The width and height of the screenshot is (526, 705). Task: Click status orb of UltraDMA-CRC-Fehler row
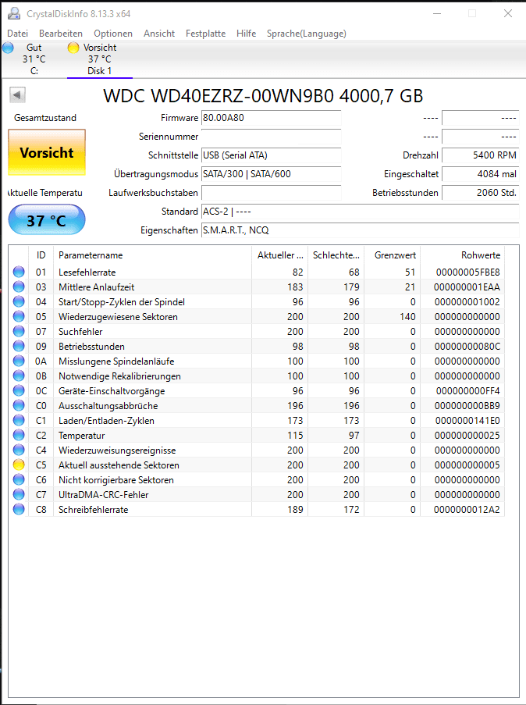tap(19, 494)
